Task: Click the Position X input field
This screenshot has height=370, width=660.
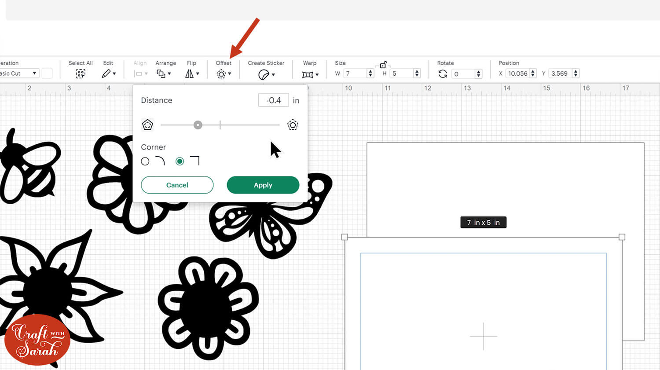Action: click(517, 73)
